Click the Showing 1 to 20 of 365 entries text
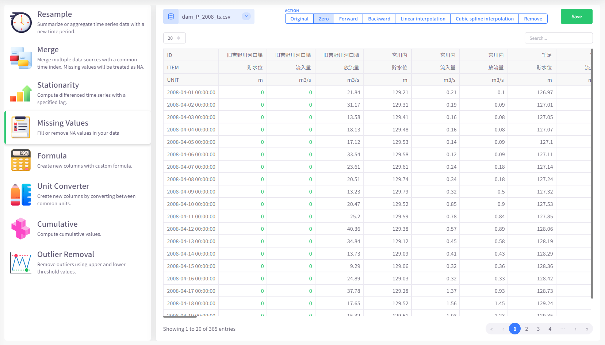This screenshot has width=605, height=345. click(199, 329)
